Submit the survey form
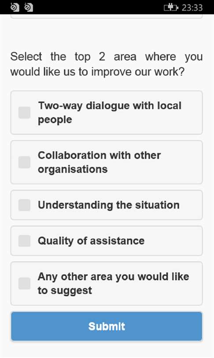Image resolution: width=214 pixels, height=358 pixels. (107, 326)
